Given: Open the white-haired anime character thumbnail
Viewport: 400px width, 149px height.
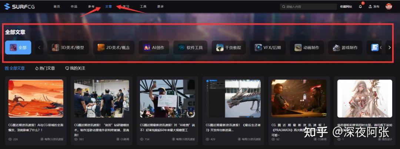Looking at the screenshot, I should (365, 99).
